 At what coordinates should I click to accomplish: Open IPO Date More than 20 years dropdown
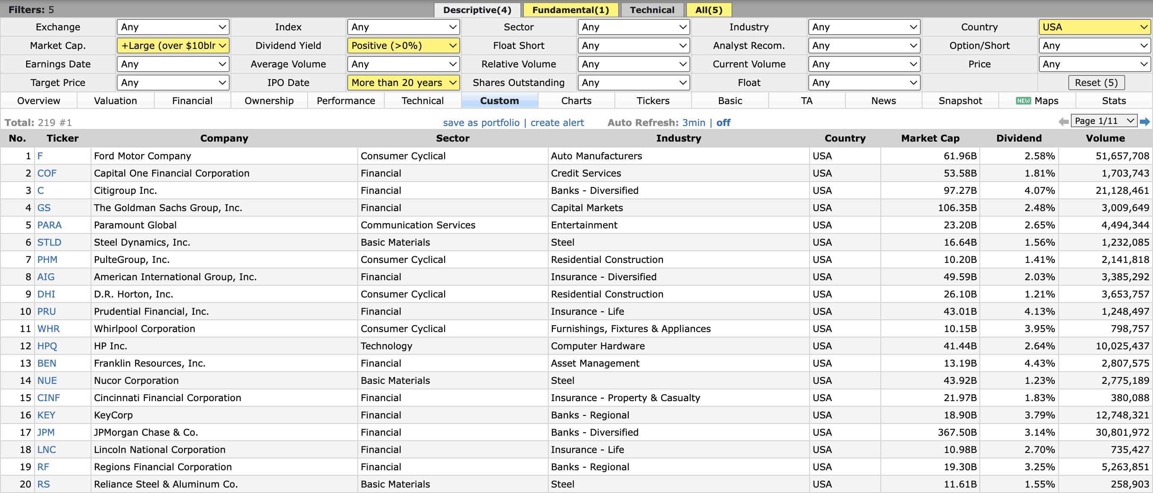coord(403,83)
